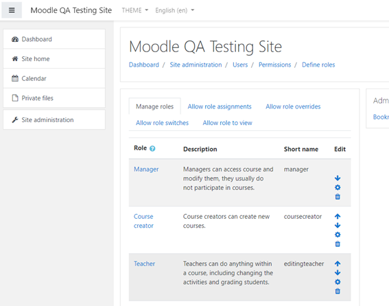Viewport: 389px width, 306px height.
Task: Open the Course creator role link
Action: coord(143,221)
